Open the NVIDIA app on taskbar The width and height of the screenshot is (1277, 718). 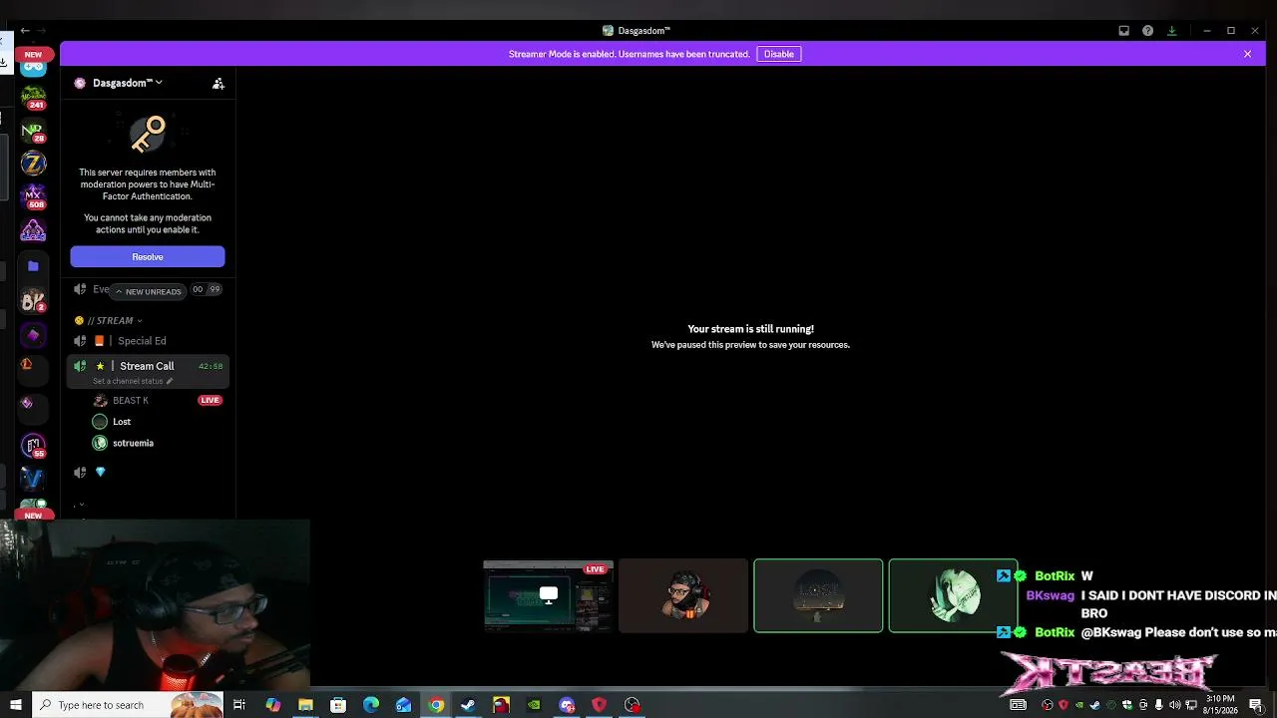534,705
